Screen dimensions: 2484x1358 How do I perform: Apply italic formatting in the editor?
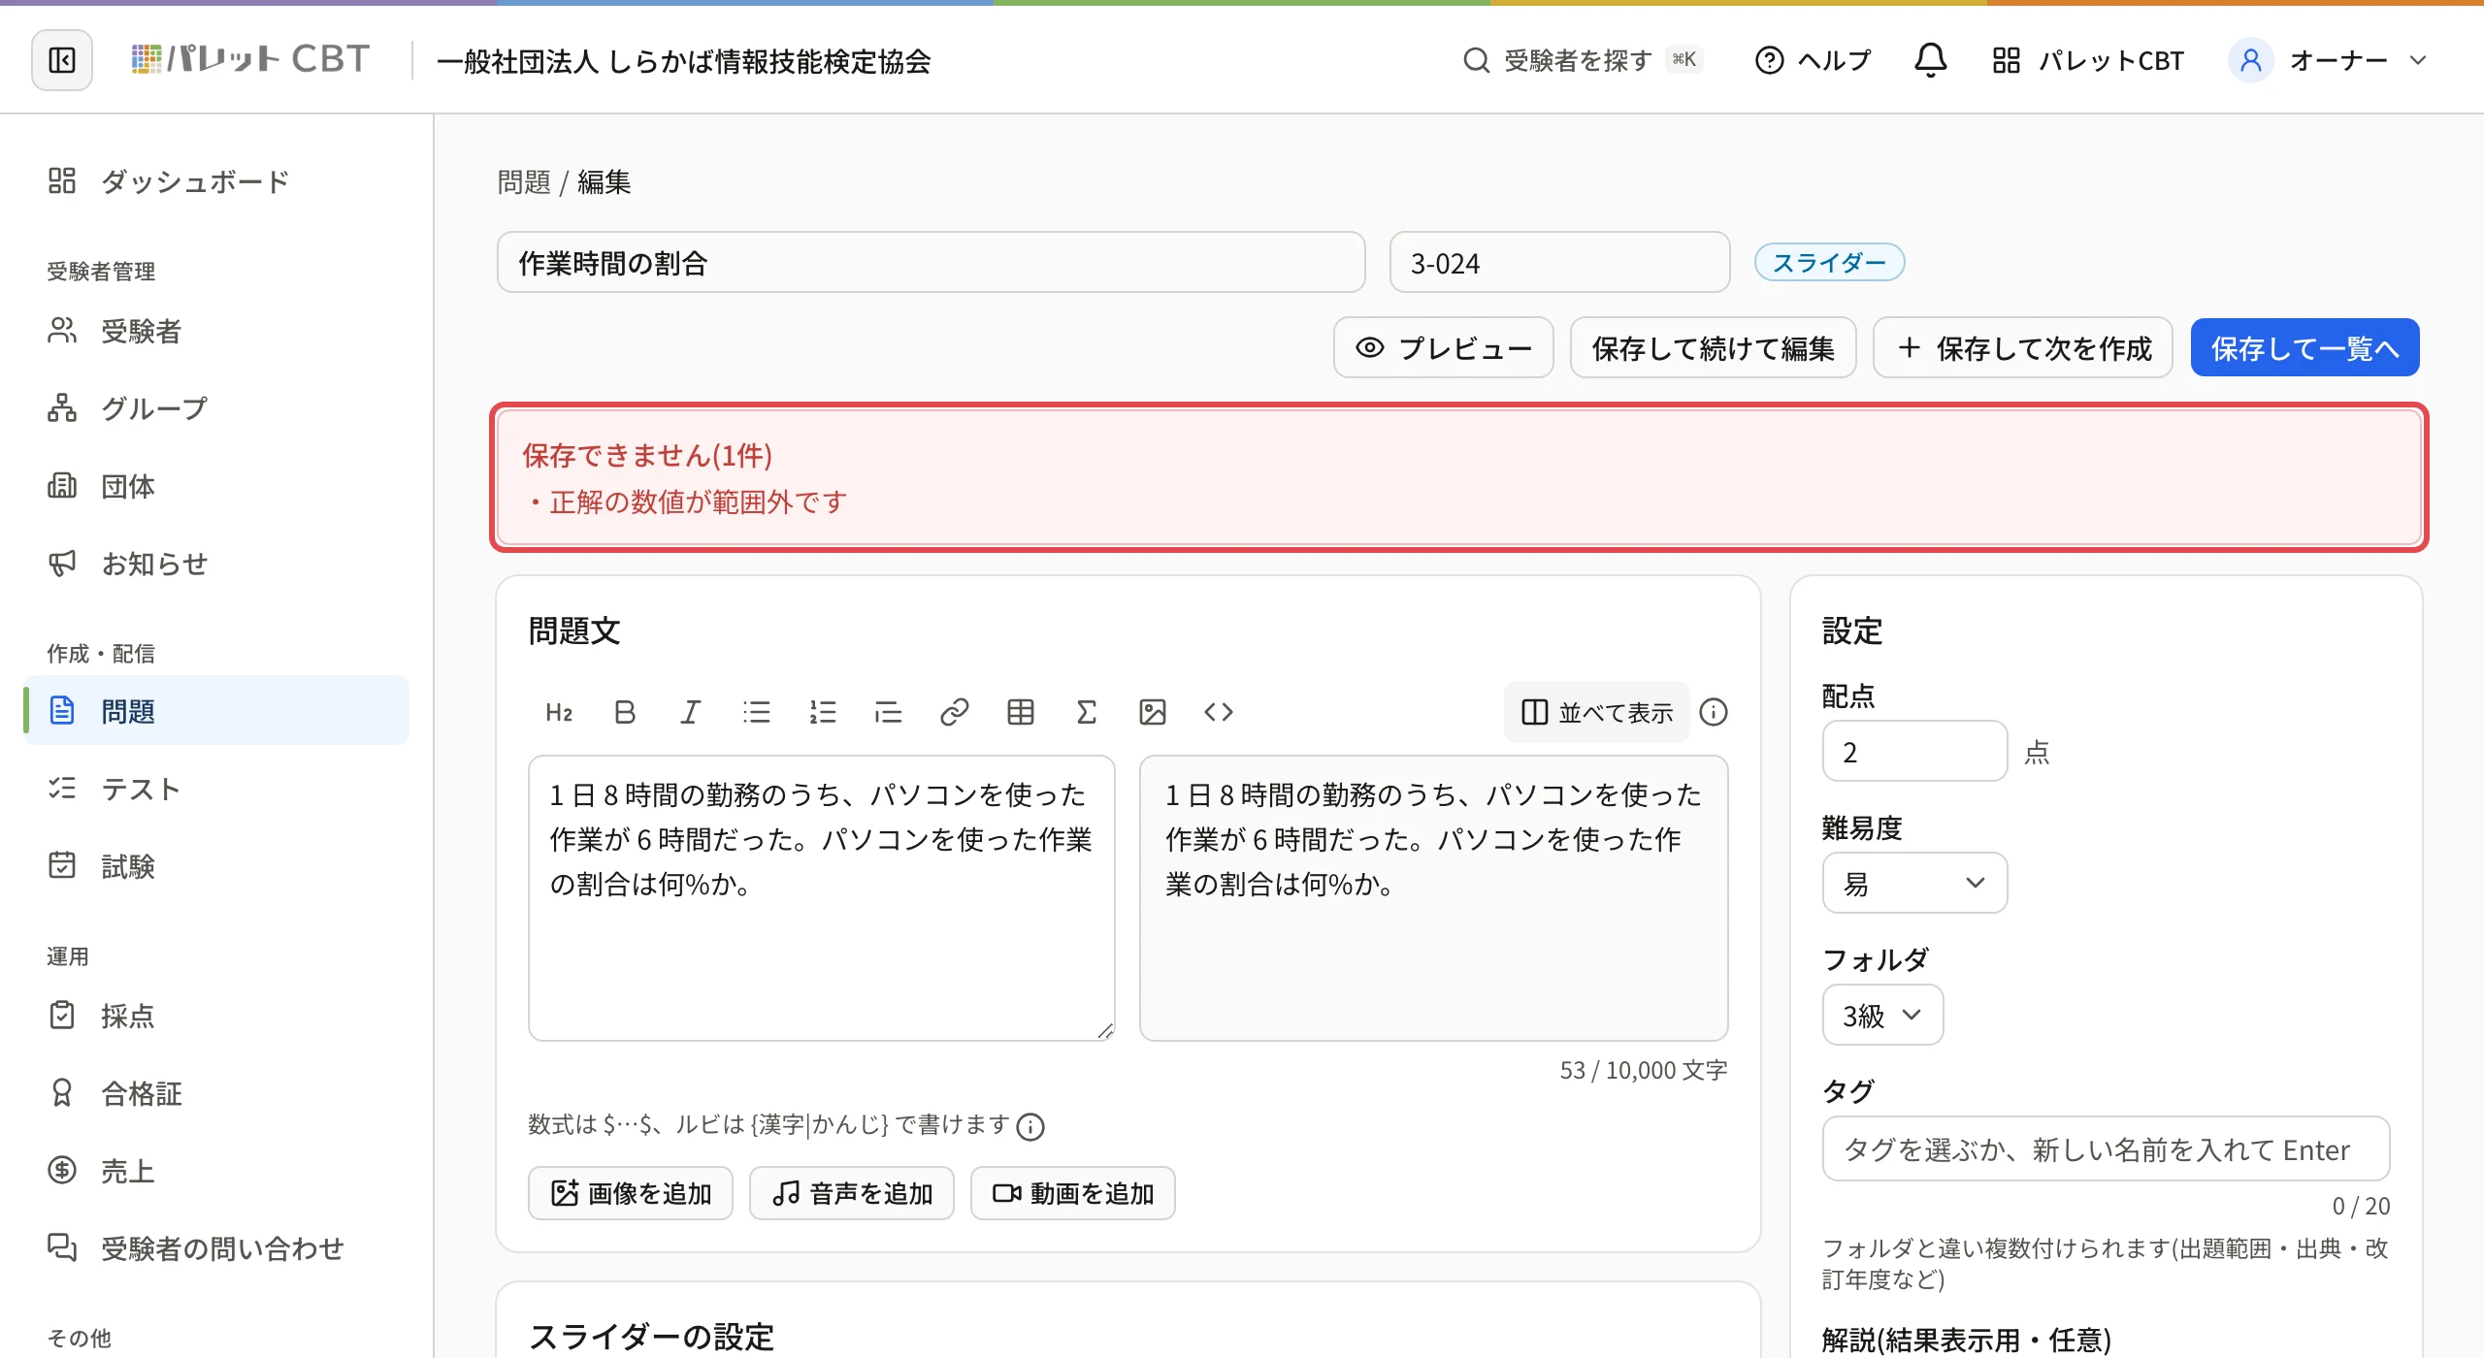(691, 712)
